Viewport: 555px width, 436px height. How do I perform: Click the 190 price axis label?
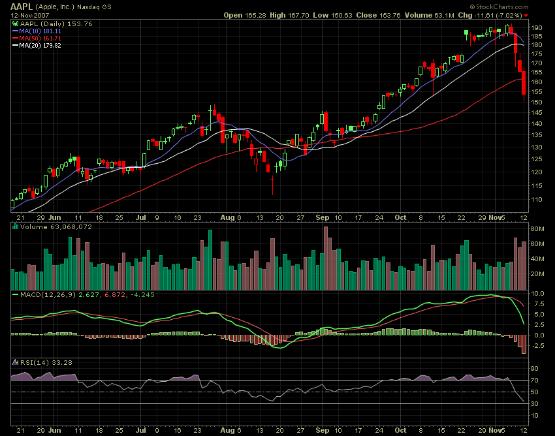pyautogui.click(x=536, y=28)
